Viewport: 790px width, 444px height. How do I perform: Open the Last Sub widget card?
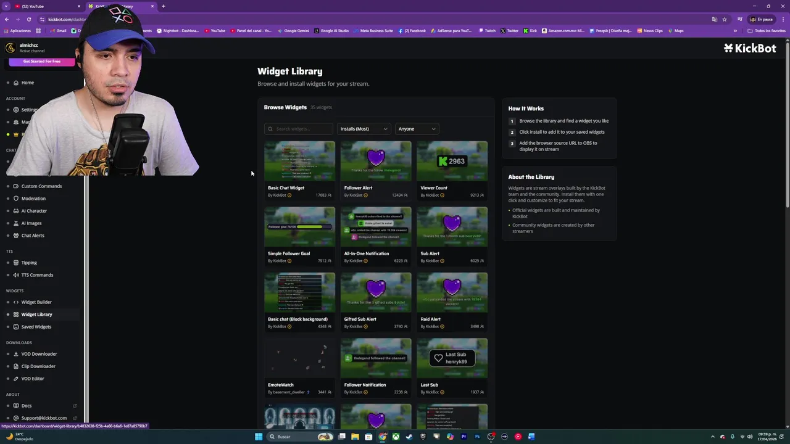452,367
